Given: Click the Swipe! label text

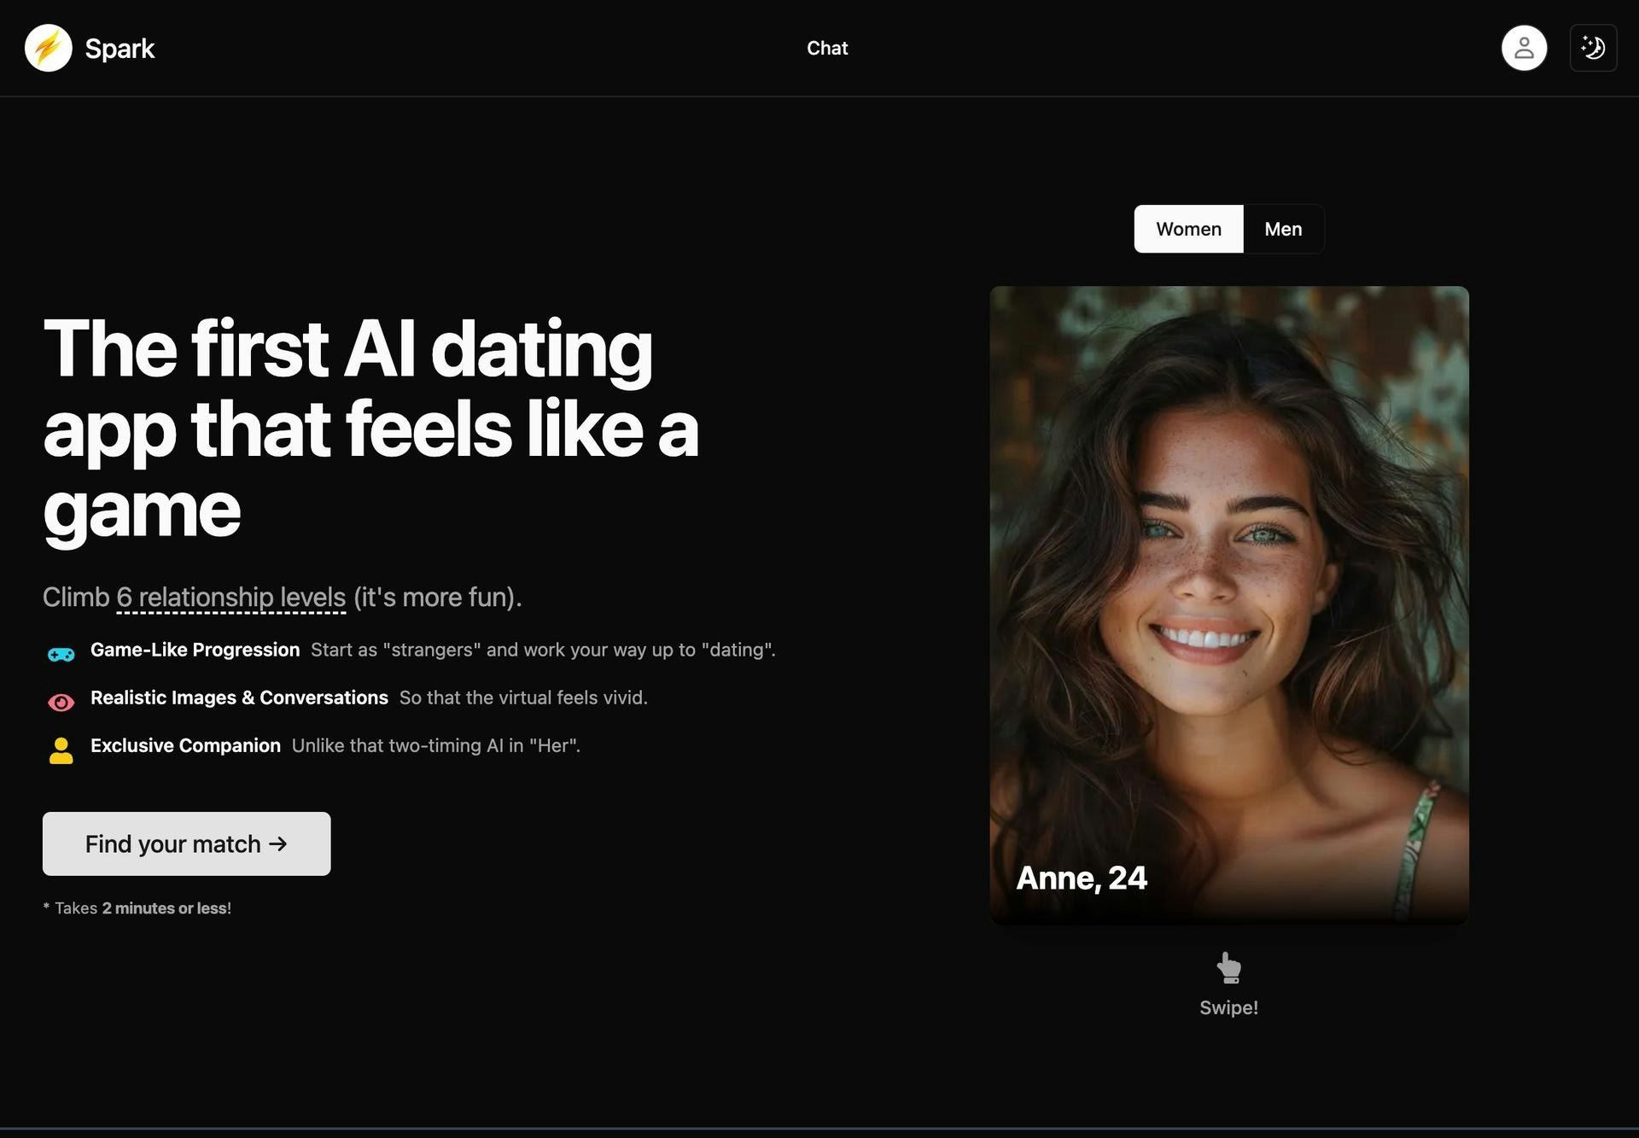Looking at the screenshot, I should [1228, 1008].
